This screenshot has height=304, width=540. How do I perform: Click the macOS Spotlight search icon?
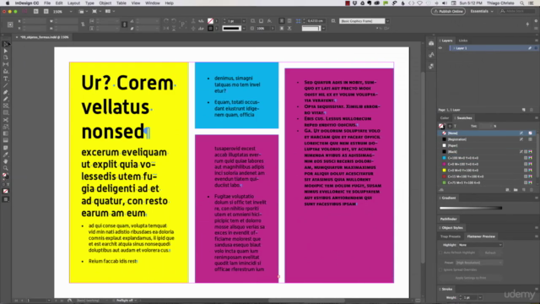(522, 3)
